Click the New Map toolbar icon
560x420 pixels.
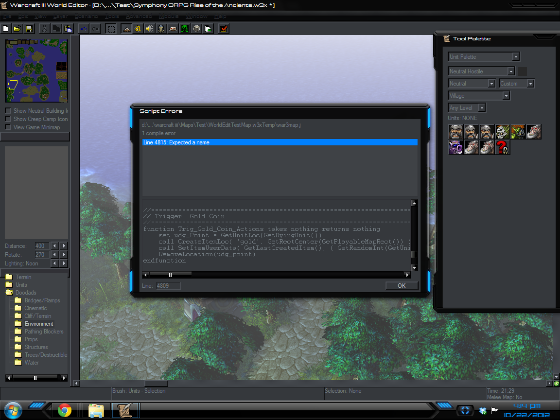click(x=6, y=29)
